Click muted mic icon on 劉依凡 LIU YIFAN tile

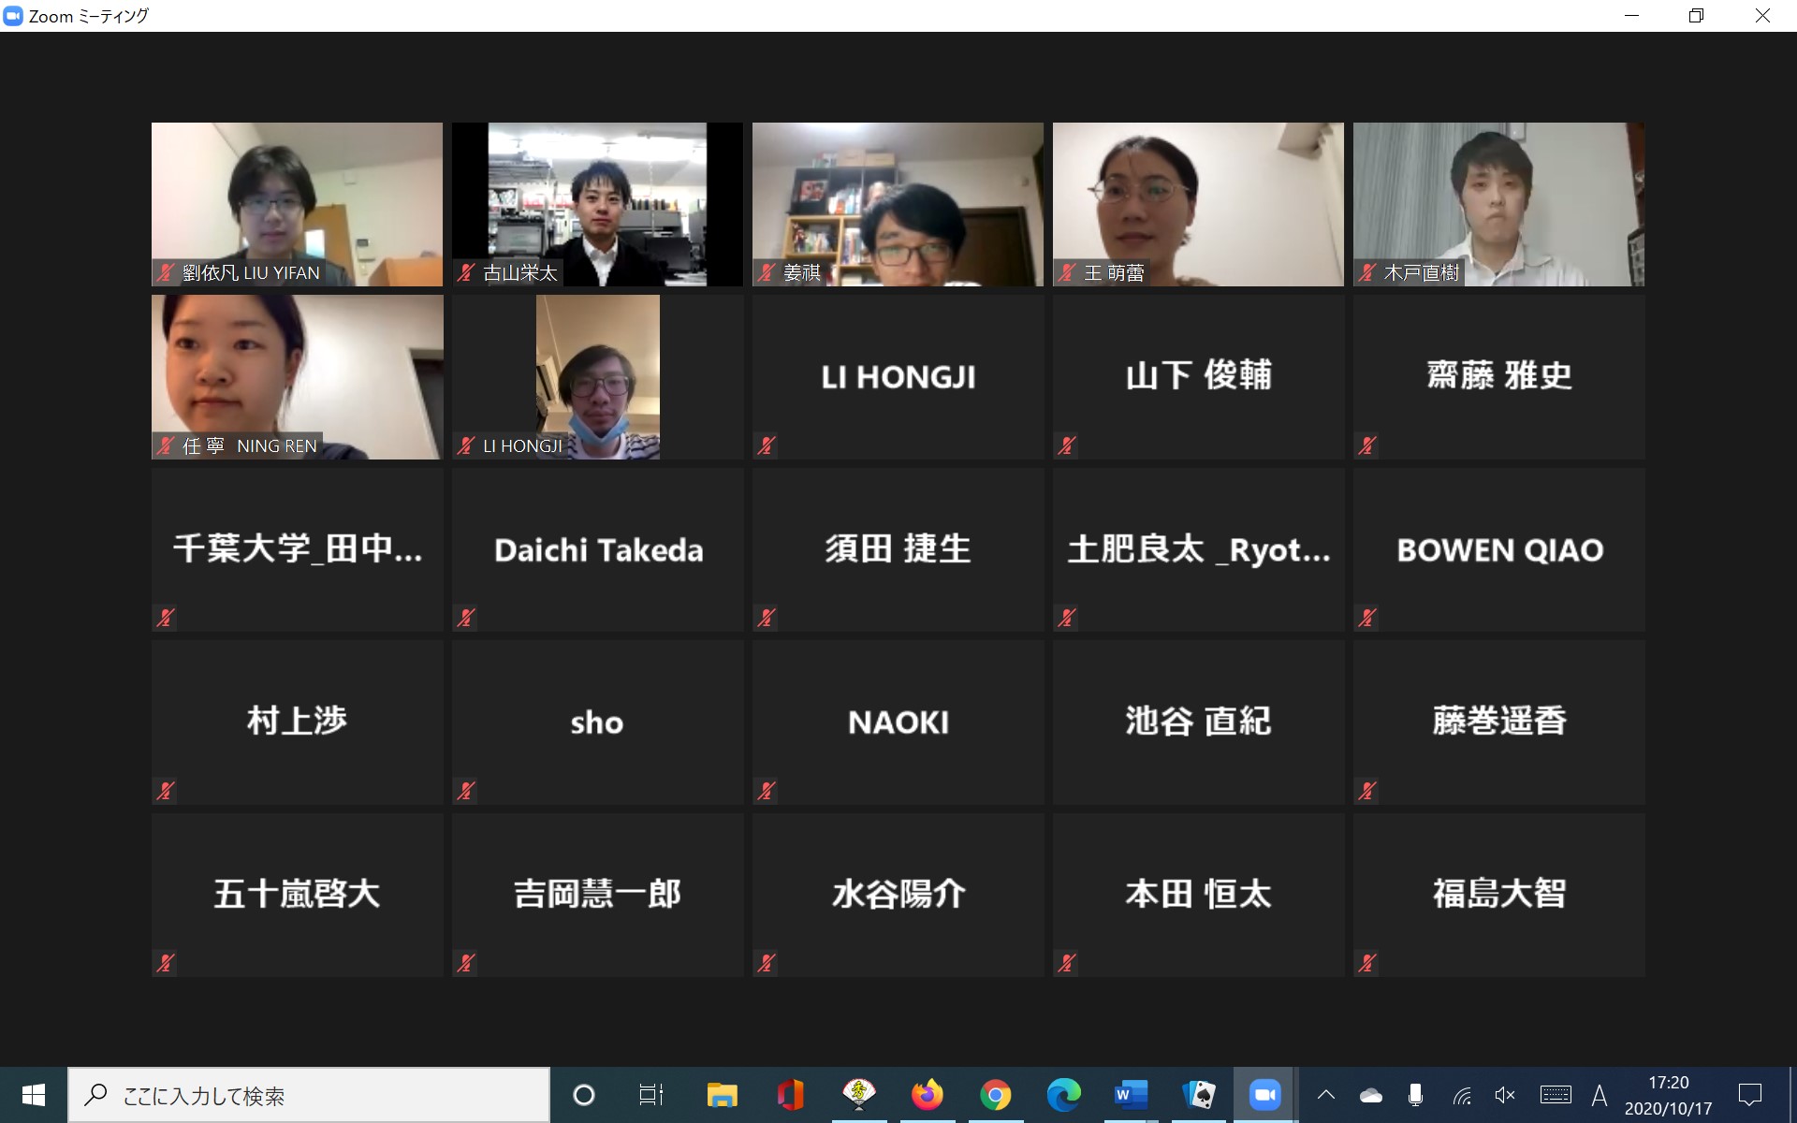tap(167, 272)
